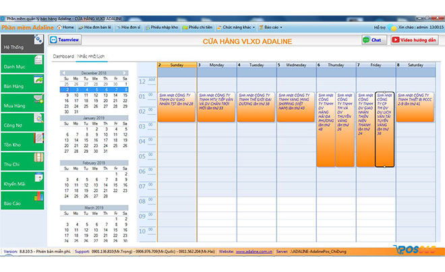Image resolution: width=445 pixels, height=272 pixels.
Task: Select Thursday event HẢI ĐA PHƯƠNG
Action: tap(326, 129)
